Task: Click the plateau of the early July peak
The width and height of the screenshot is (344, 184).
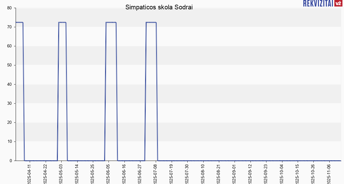Action: click(151, 22)
